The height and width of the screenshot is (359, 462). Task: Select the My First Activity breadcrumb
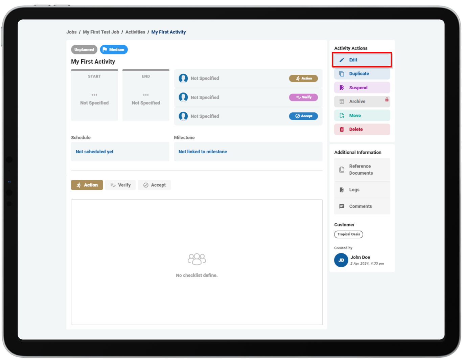click(168, 32)
